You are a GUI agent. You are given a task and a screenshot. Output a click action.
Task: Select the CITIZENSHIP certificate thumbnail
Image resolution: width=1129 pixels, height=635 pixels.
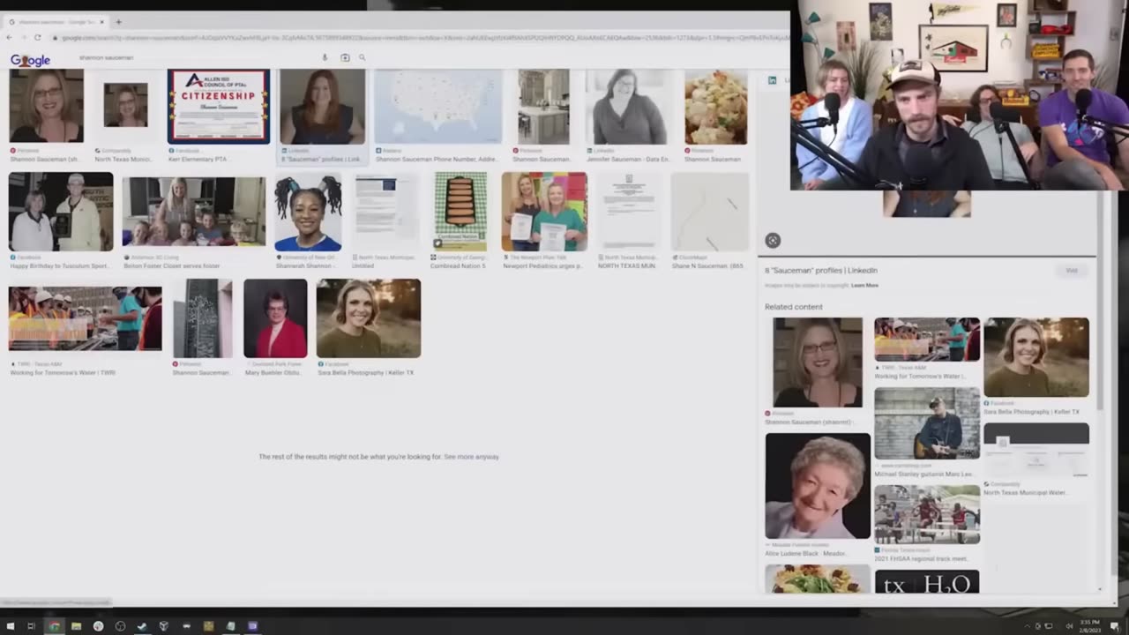(x=218, y=107)
